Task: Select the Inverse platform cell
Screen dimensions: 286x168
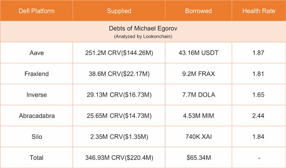Action: (x=36, y=95)
